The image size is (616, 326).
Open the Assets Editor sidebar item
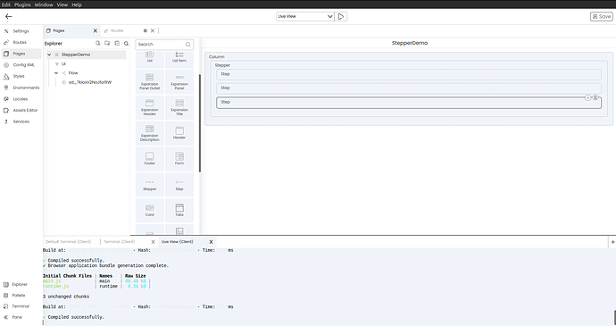pyautogui.click(x=21, y=111)
